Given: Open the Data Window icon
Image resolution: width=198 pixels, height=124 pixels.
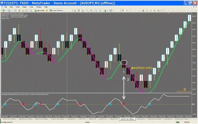Looking at the screenshot, I should click(19, 10).
